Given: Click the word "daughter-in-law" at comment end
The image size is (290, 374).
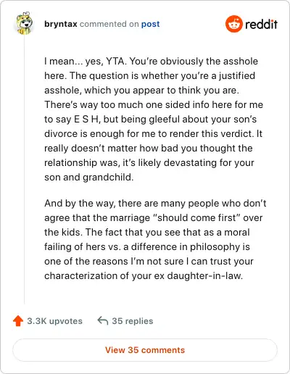Looking at the screenshot, I should [205, 275].
